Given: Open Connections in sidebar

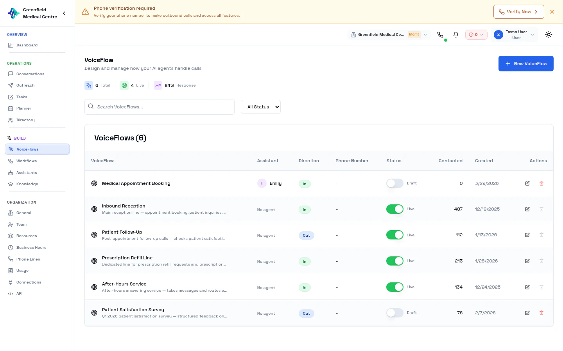Looking at the screenshot, I should click(37, 282).
